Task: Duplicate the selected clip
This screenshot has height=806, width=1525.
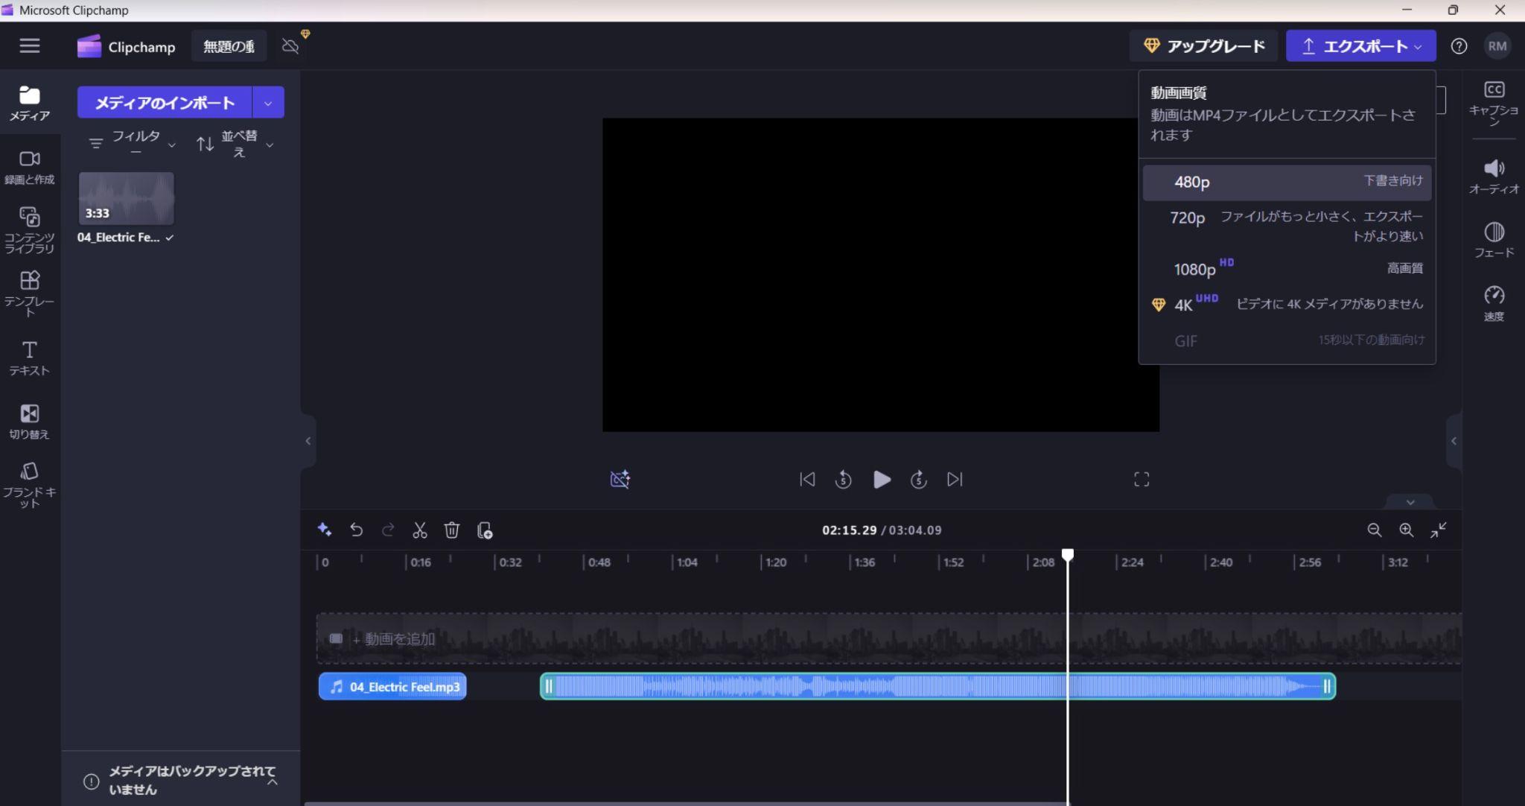Action: (485, 530)
